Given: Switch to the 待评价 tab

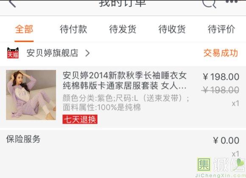Looking at the screenshot, I should [221, 29].
